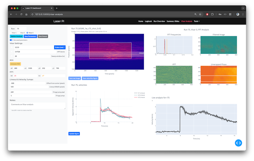Click the blue code arrows floating button
Screen dimensions: 254x161
(238, 143)
